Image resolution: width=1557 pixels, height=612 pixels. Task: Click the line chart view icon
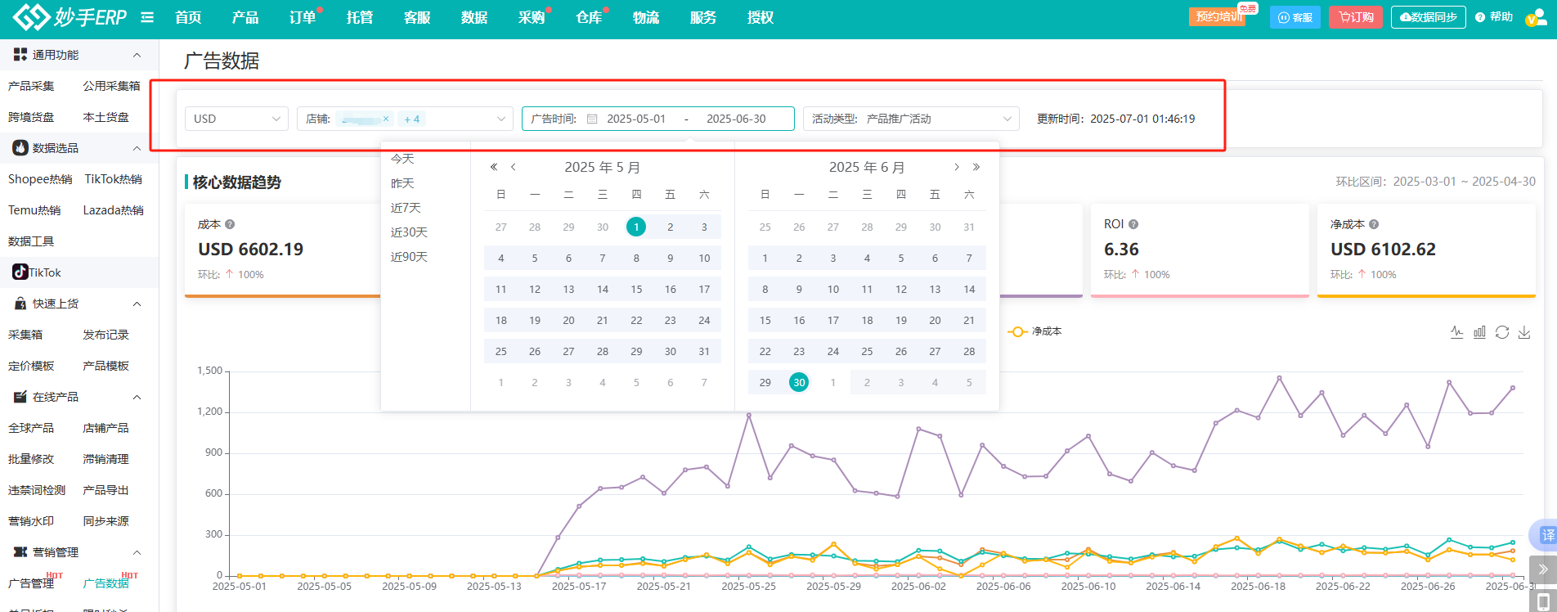click(1456, 332)
